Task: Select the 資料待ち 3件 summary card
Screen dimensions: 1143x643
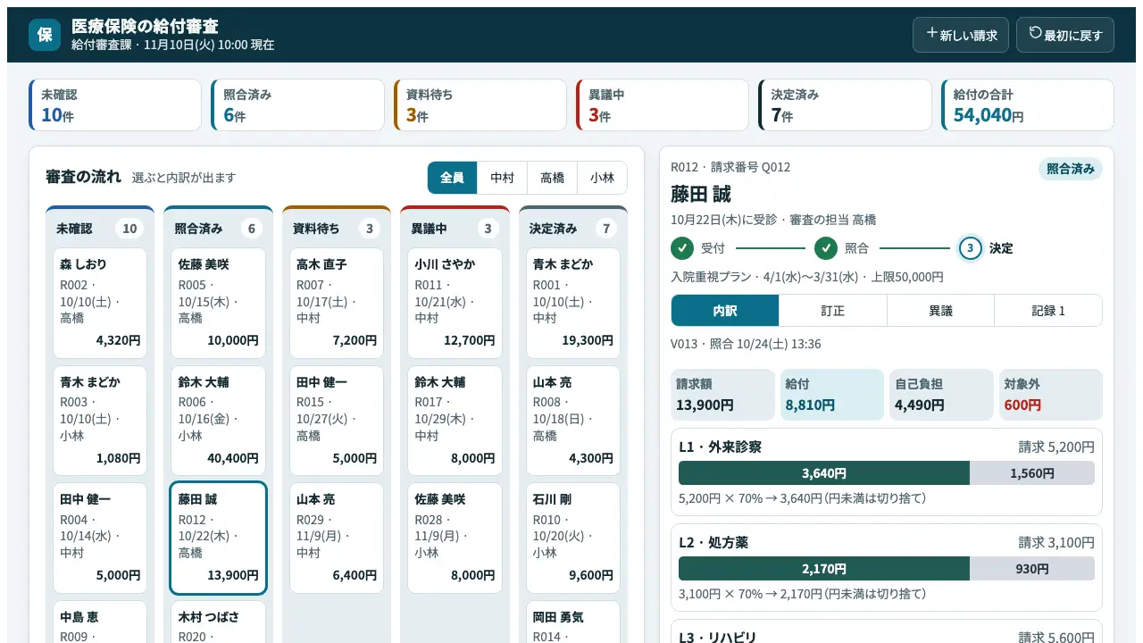Action: pos(480,105)
